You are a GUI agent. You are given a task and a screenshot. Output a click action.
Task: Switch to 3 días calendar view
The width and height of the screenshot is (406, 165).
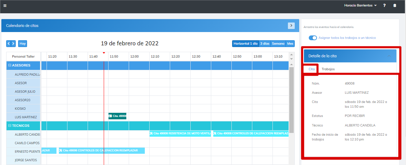[x=264, y=44]
